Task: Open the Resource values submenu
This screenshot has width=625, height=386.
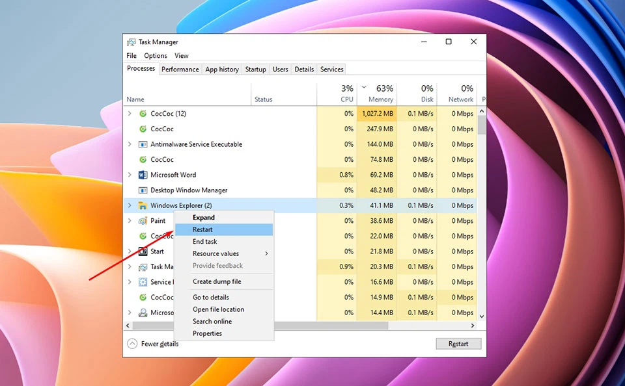Action: pos(224,253)
